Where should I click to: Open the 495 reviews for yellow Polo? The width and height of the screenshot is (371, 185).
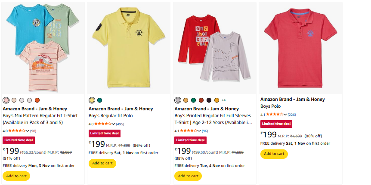pyautogui.click(x=120, y=124)
